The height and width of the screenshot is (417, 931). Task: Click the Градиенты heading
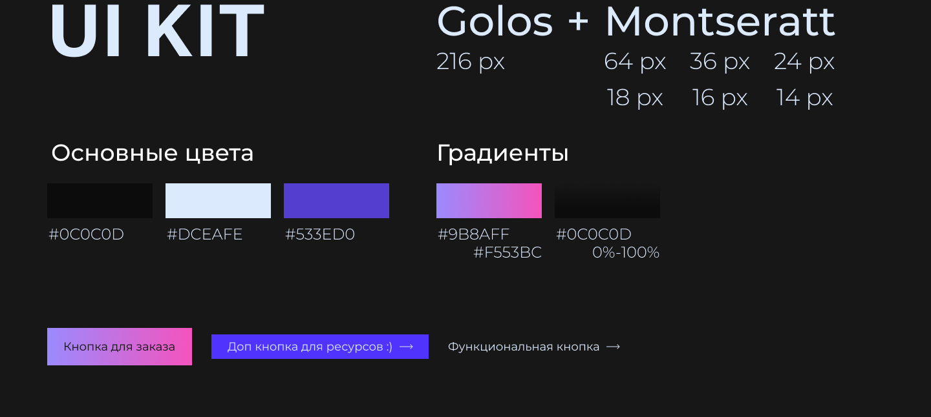[x=502, y=153]
